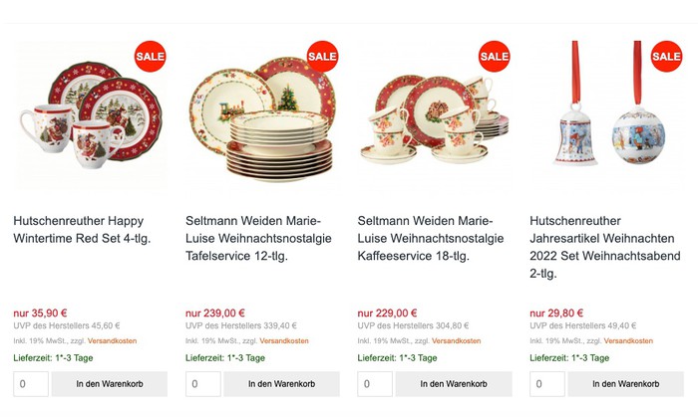Click SALE badge on Marie-Luise Kaffeeservice
Screen dimensions: 698x417
(494, 57)
